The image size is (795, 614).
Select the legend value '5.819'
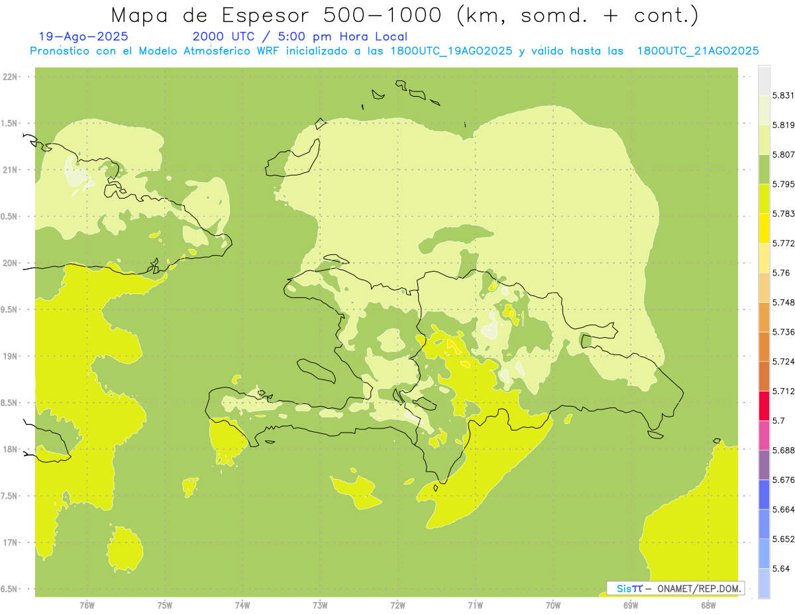tap(783, 125)
